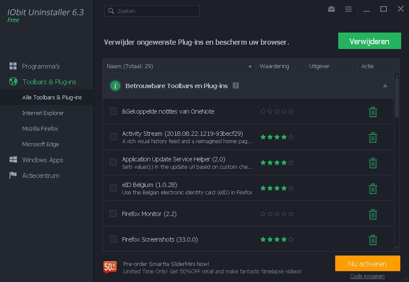Click trash icon for Firefox Monitor
Viewport: 409px width, 282px height.
point(373,214)
